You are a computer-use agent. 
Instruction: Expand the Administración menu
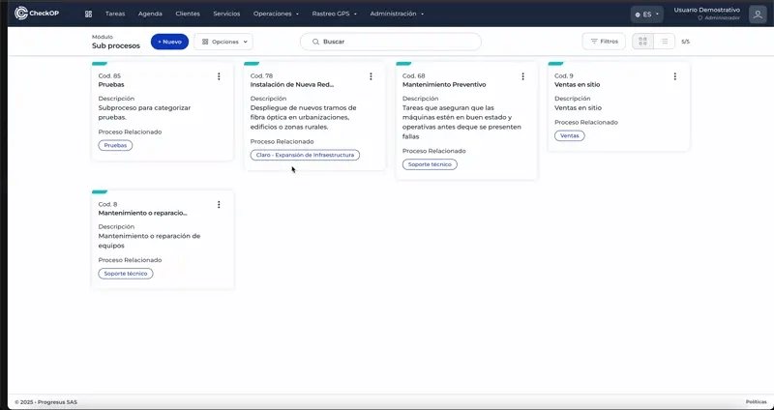[x=397, y=14]
